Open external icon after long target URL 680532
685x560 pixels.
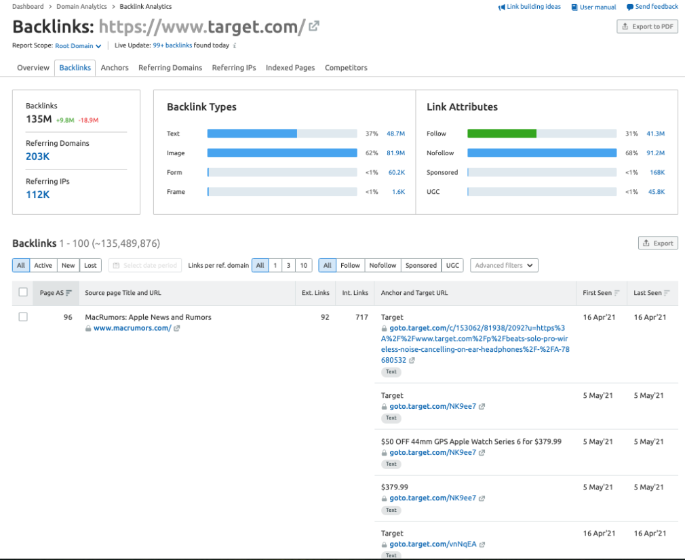pyautogui.click(x=412, y=361)
